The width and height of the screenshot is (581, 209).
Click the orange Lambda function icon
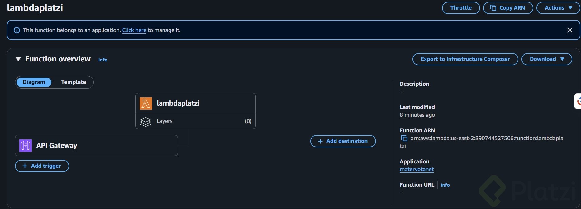click(145, 103)
